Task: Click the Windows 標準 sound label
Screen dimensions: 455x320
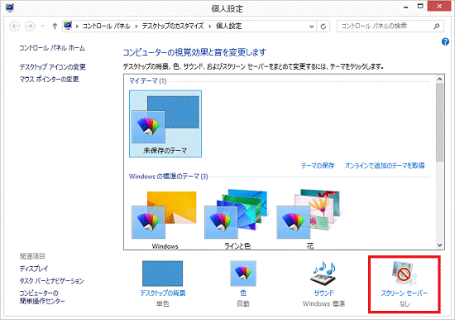Action: pyautogui.click(x=323, y=303)
